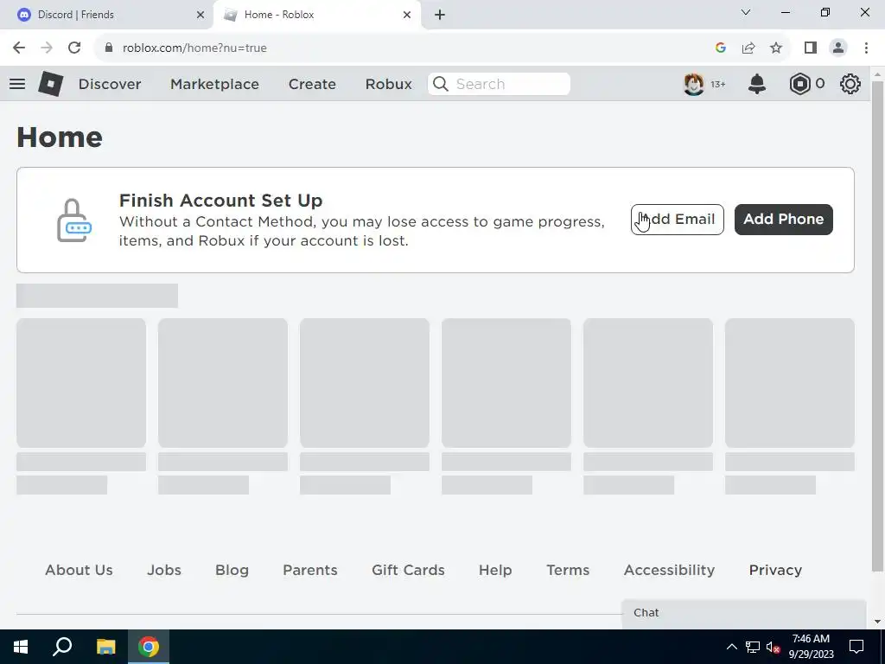Click the Finish Account Set Up heading
This screenshot has width=885, height=664.
pyautogui.click(x=220, y=201)
